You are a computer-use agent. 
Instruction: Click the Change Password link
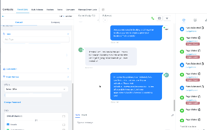(12, 102)
